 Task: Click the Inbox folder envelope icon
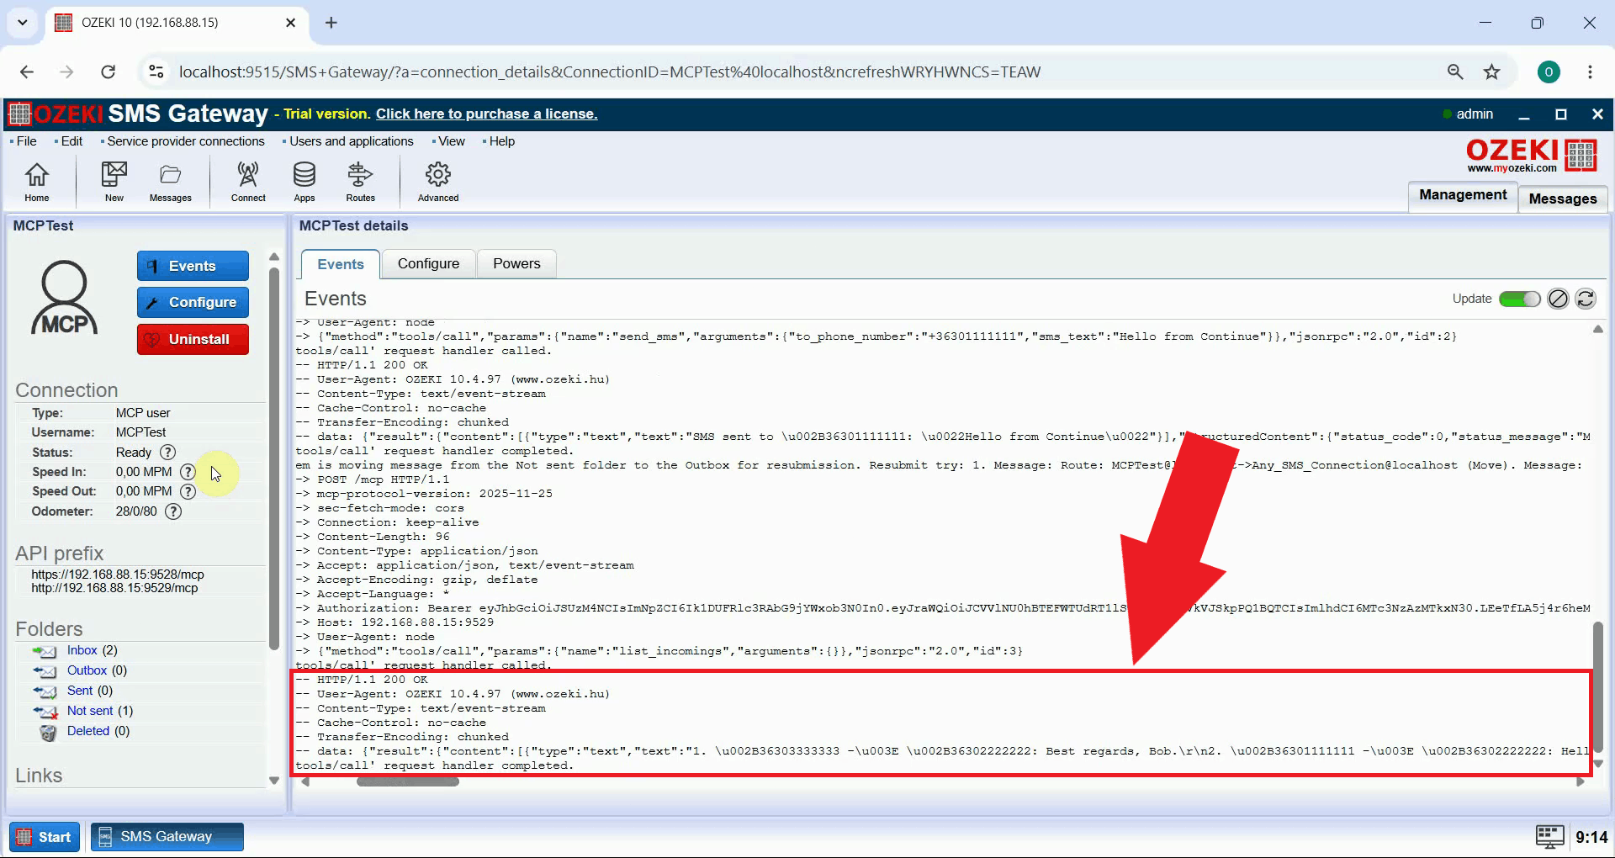click(x=45, y=651)
